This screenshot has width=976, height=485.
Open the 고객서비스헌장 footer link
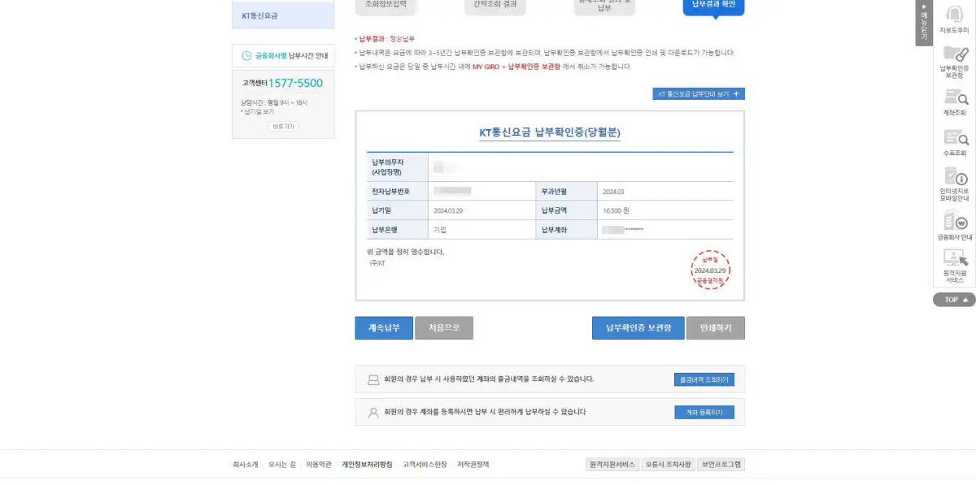tap(425, 465)
